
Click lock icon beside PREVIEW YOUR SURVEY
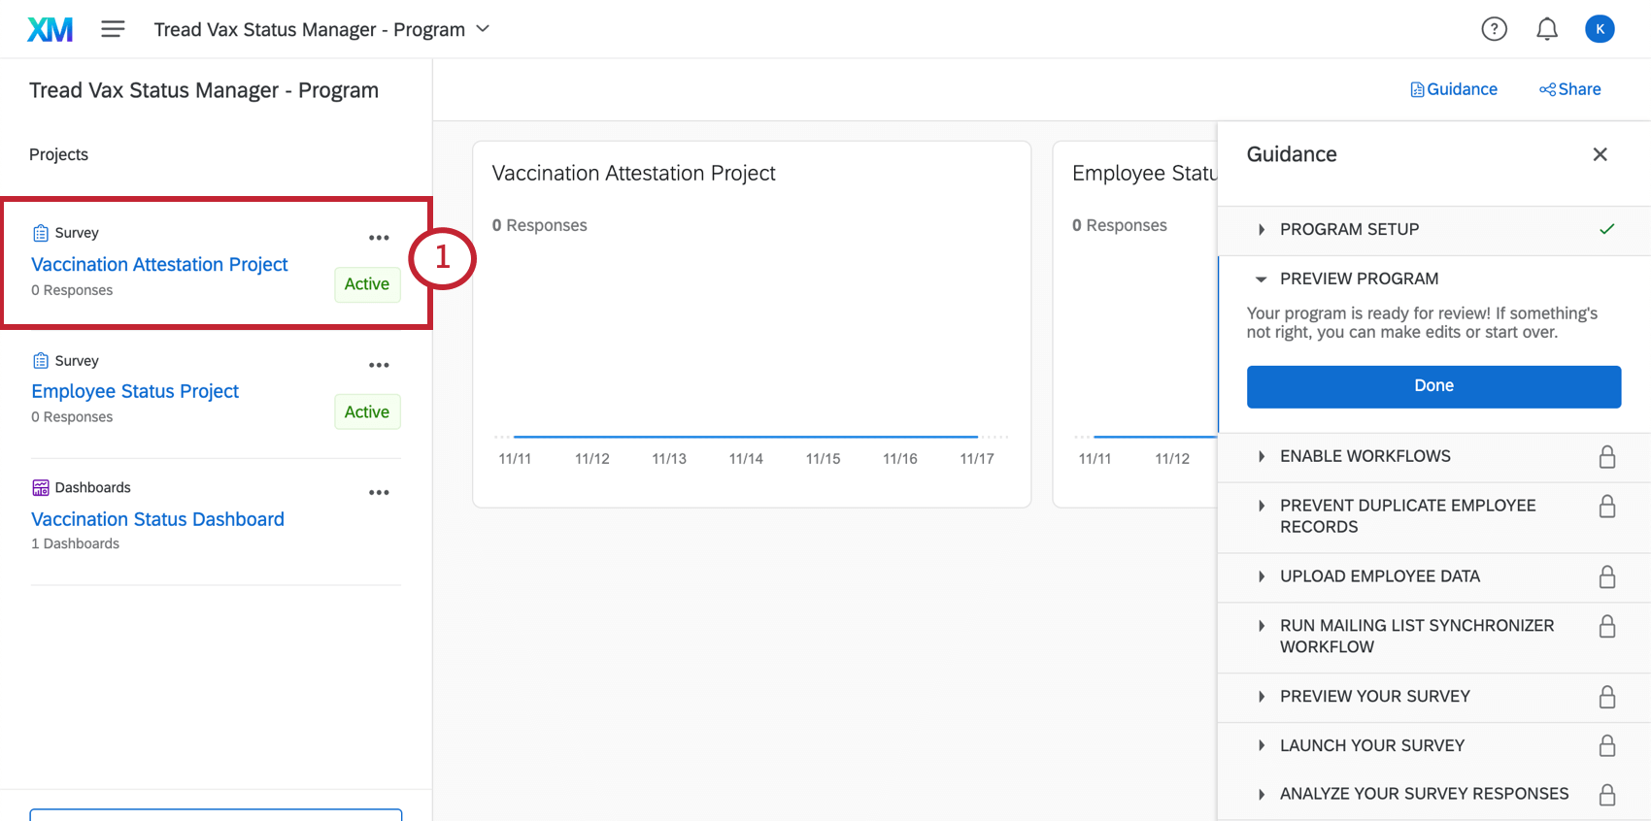[x=1607, y=697]
